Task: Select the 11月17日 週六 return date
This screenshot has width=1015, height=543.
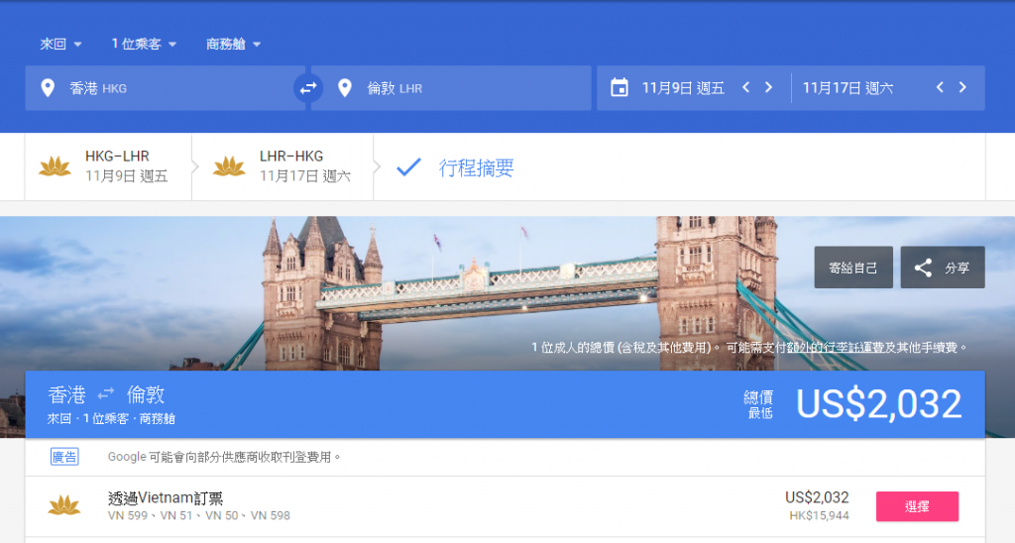Action: (x=847, y=88)
